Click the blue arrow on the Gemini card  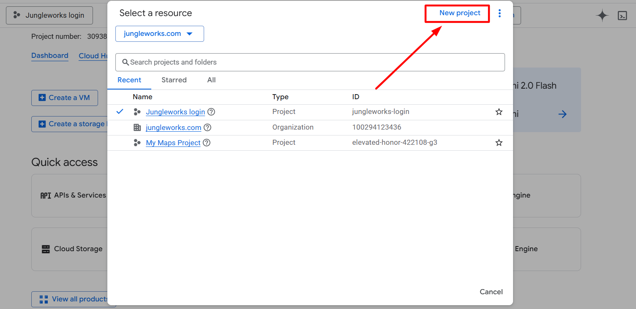pos(562,114)
